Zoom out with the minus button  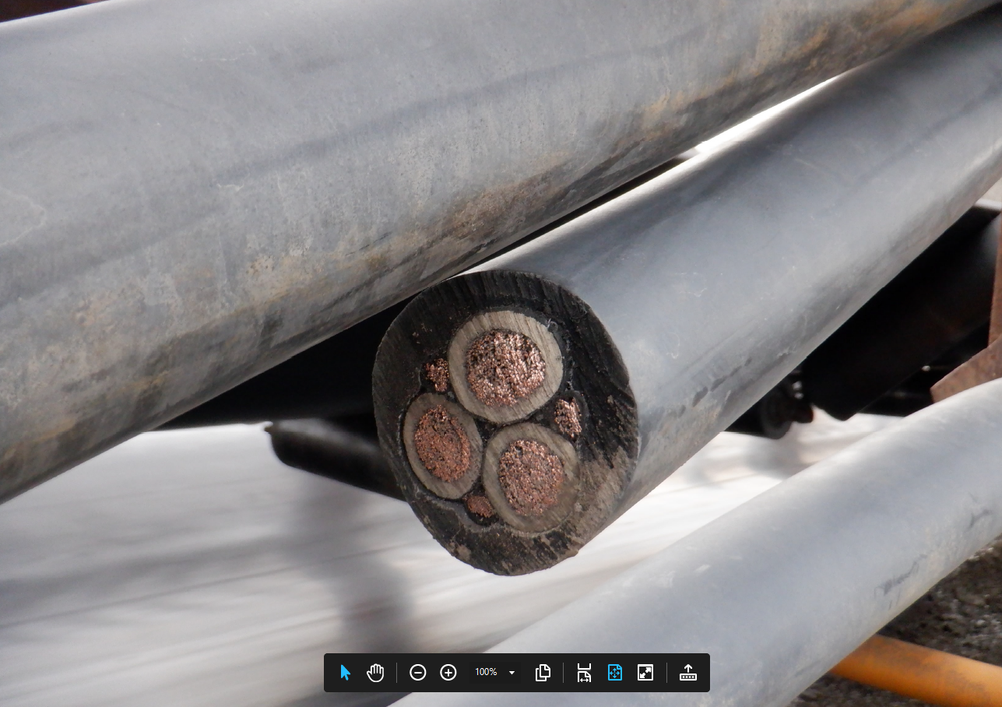click(x=418, y=673)
